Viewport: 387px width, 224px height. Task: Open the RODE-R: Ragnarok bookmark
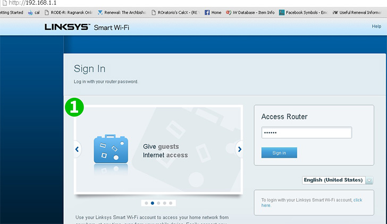coord(69,12)
